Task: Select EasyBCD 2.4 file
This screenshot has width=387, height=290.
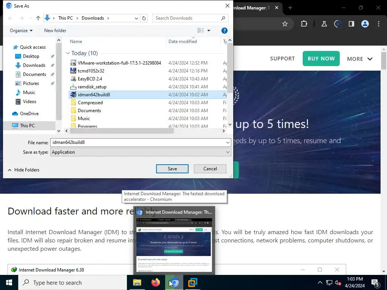Action: [x=90, y=79]
